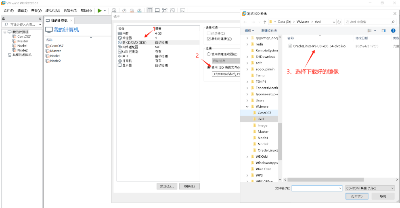The width and height of the screenshot is (400, 208).
Task: Select 显示器 display device row
Action: (158, 65)
